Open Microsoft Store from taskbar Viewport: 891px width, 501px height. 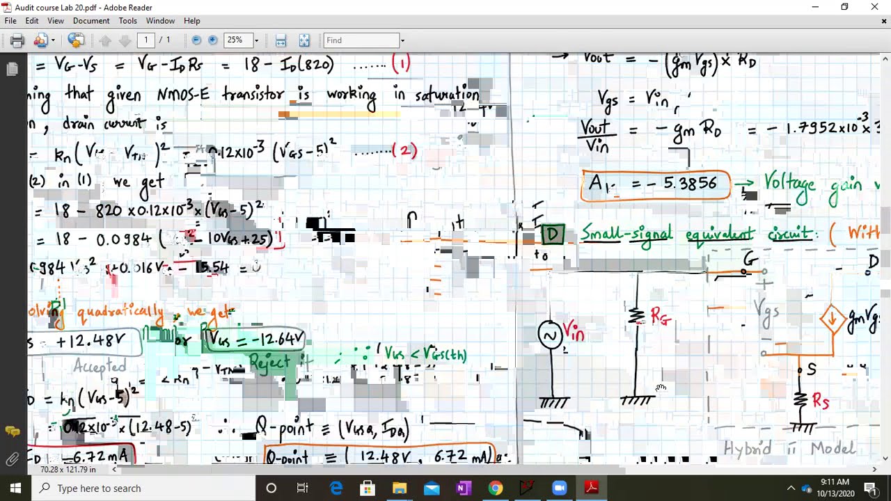pyautogui.click(x=368, y=488)
